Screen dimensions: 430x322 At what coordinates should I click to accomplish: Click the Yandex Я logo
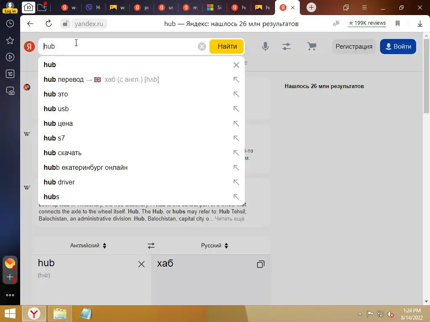[29, 47]
